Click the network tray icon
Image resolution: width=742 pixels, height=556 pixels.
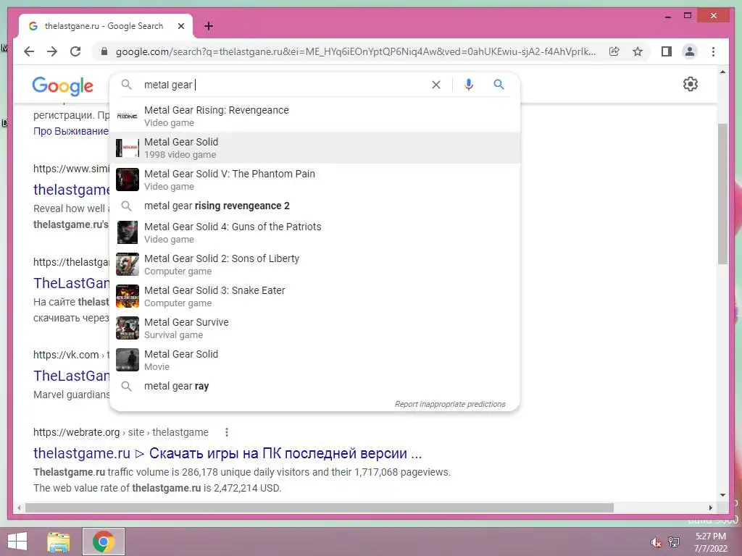[x=674, y=542]
